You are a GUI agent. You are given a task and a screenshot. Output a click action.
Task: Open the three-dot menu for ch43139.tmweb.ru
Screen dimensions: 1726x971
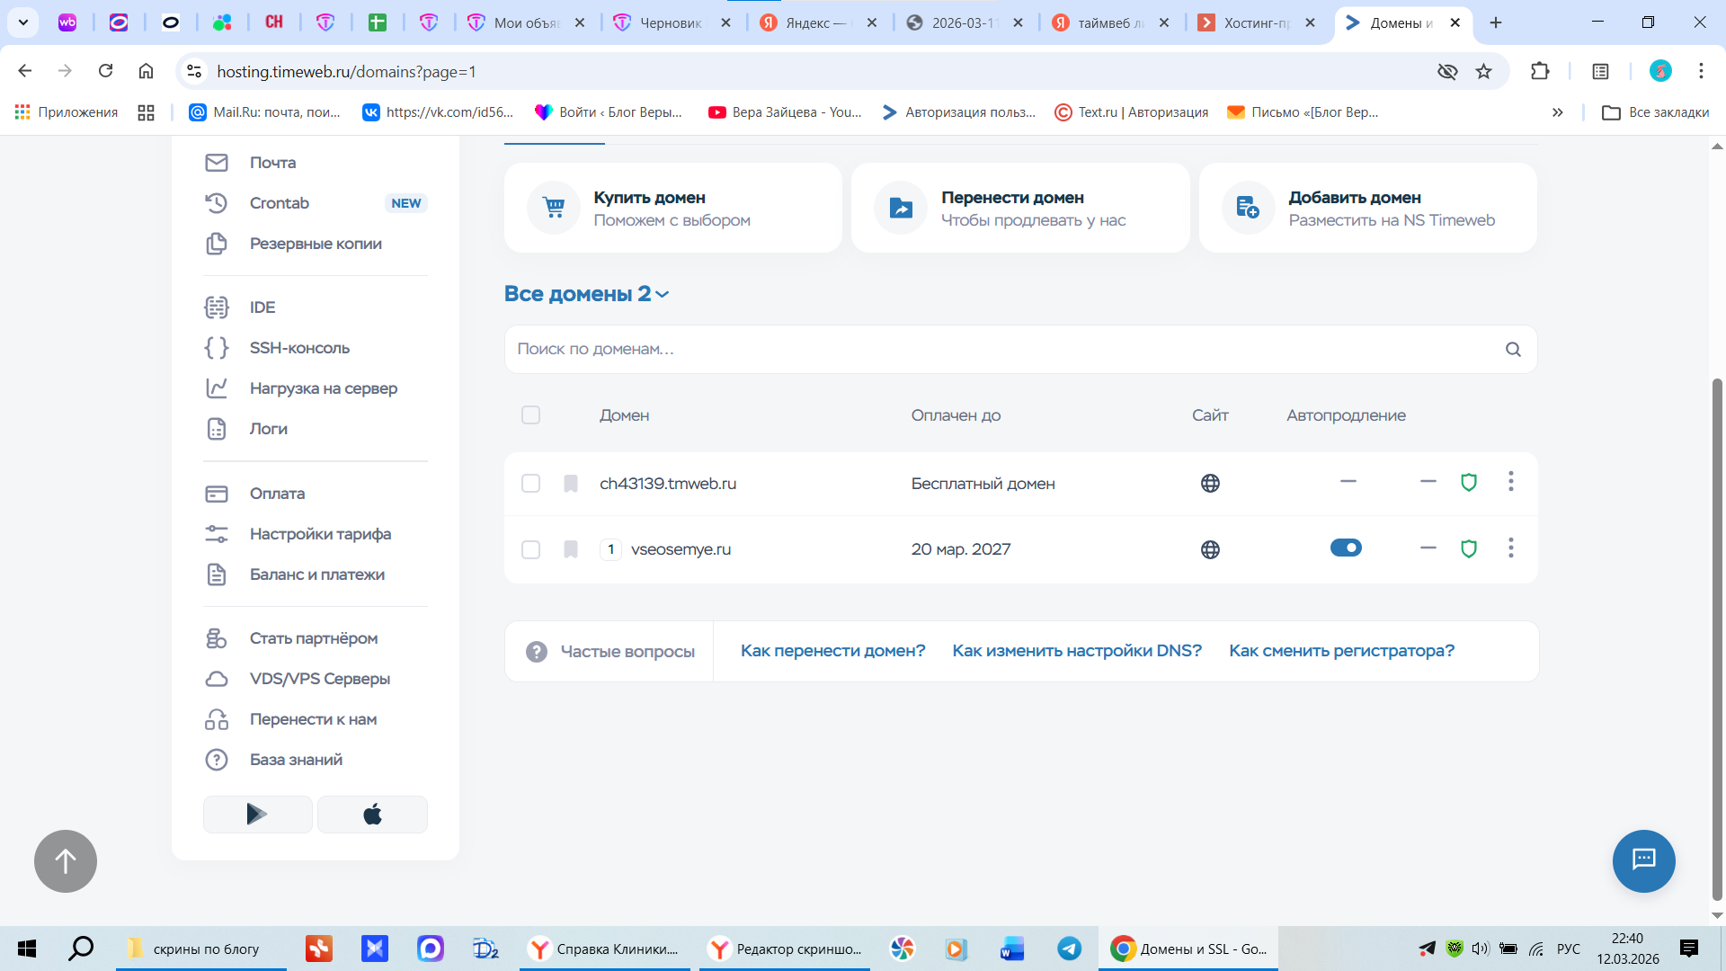[x=1510, y=482]
